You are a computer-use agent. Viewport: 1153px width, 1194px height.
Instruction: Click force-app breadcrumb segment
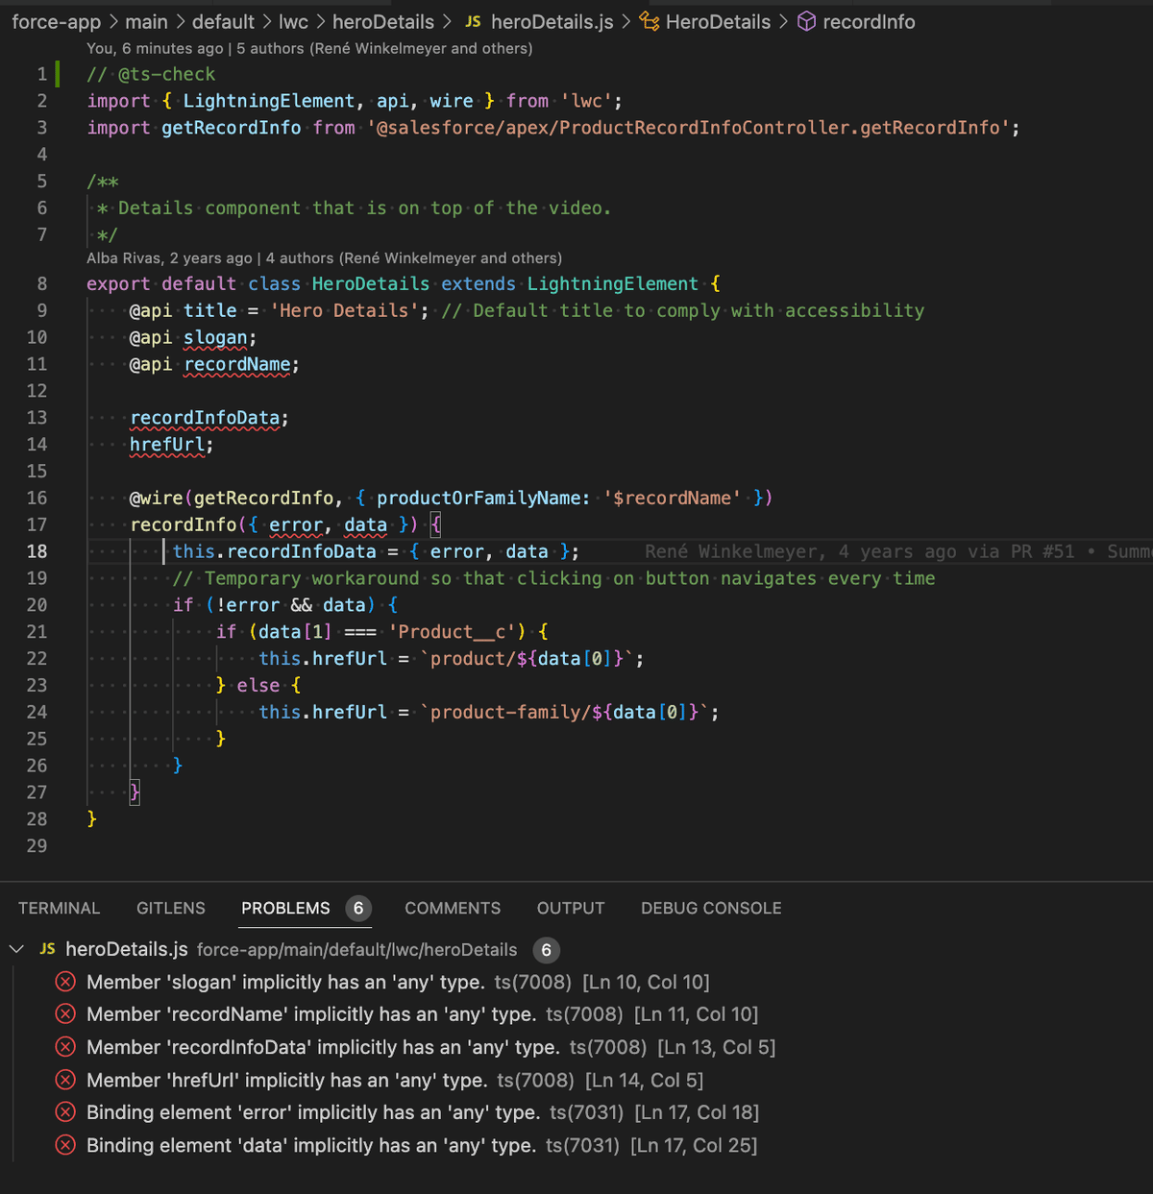56,21
